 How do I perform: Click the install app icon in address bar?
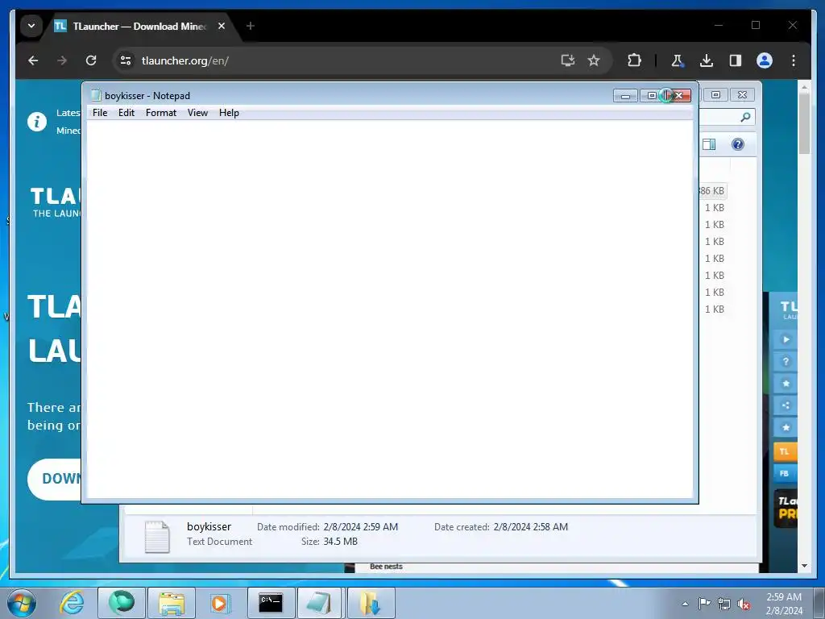point(568,60)
